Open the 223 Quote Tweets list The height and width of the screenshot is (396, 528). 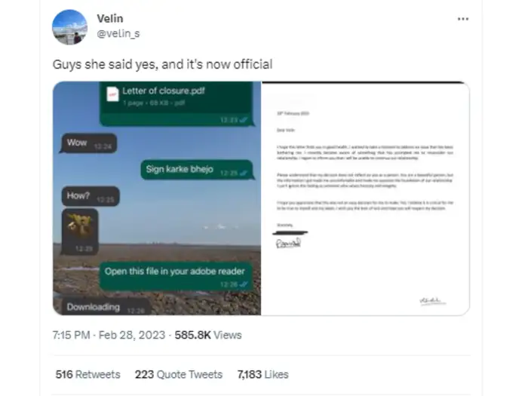[x=179, y=374]
